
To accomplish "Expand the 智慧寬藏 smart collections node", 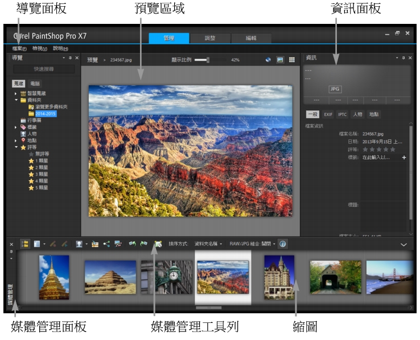I will (x=17, y=93).
